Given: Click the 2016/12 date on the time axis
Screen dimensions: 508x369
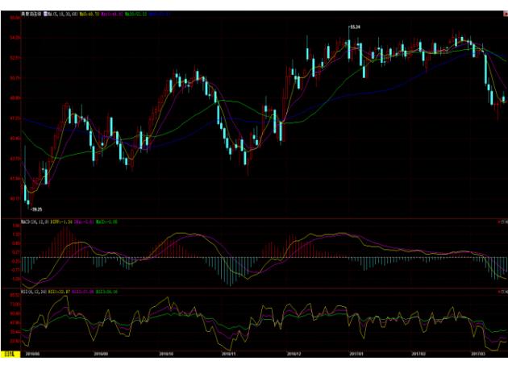Looking at the screenshot, I should [x=292, y=352].
